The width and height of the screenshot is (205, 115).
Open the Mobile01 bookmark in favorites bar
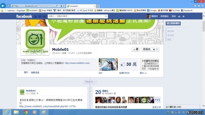coord(32,11)
